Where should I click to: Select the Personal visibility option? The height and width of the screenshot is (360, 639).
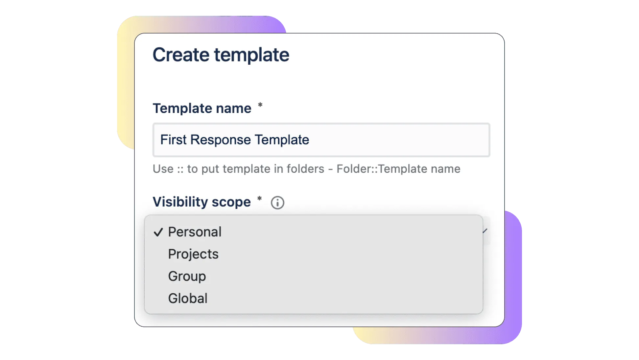(x=195, y=232)
